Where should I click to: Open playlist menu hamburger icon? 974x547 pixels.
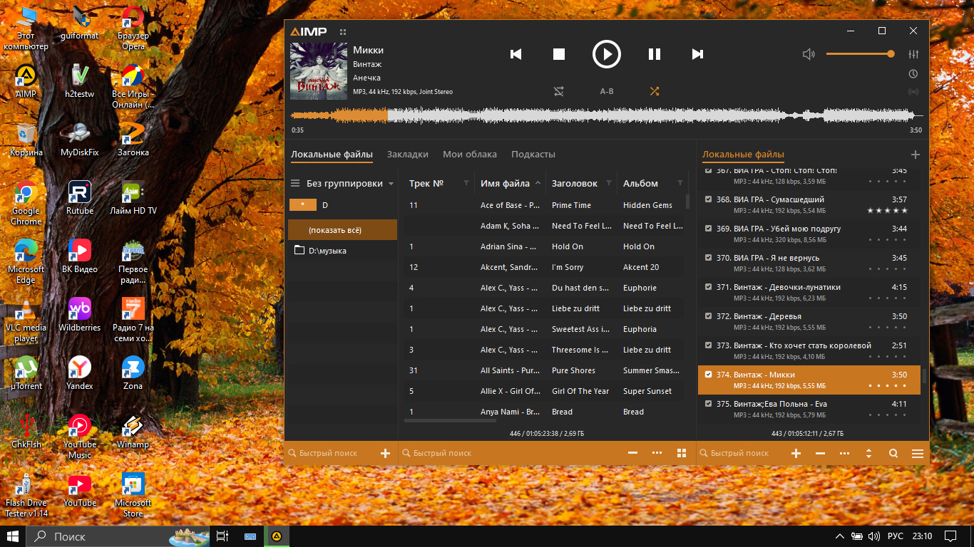click(x=918, y=453)
